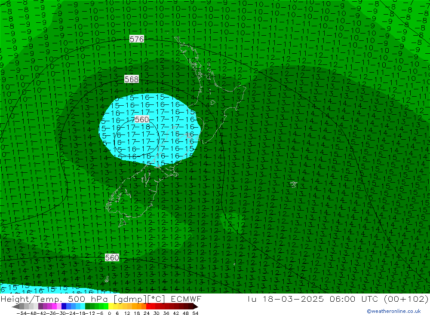430x315 pixels.
Task: Click the '-54' legend value
Action: coord(21,313)
